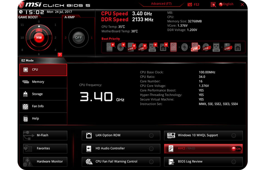Select the legacy USB floppy boot device
The image size is (265, 170).
coord(227,47)
